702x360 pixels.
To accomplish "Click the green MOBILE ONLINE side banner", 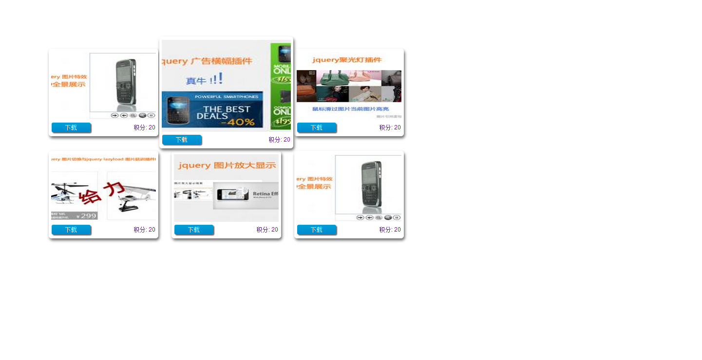I will (281, 86).
